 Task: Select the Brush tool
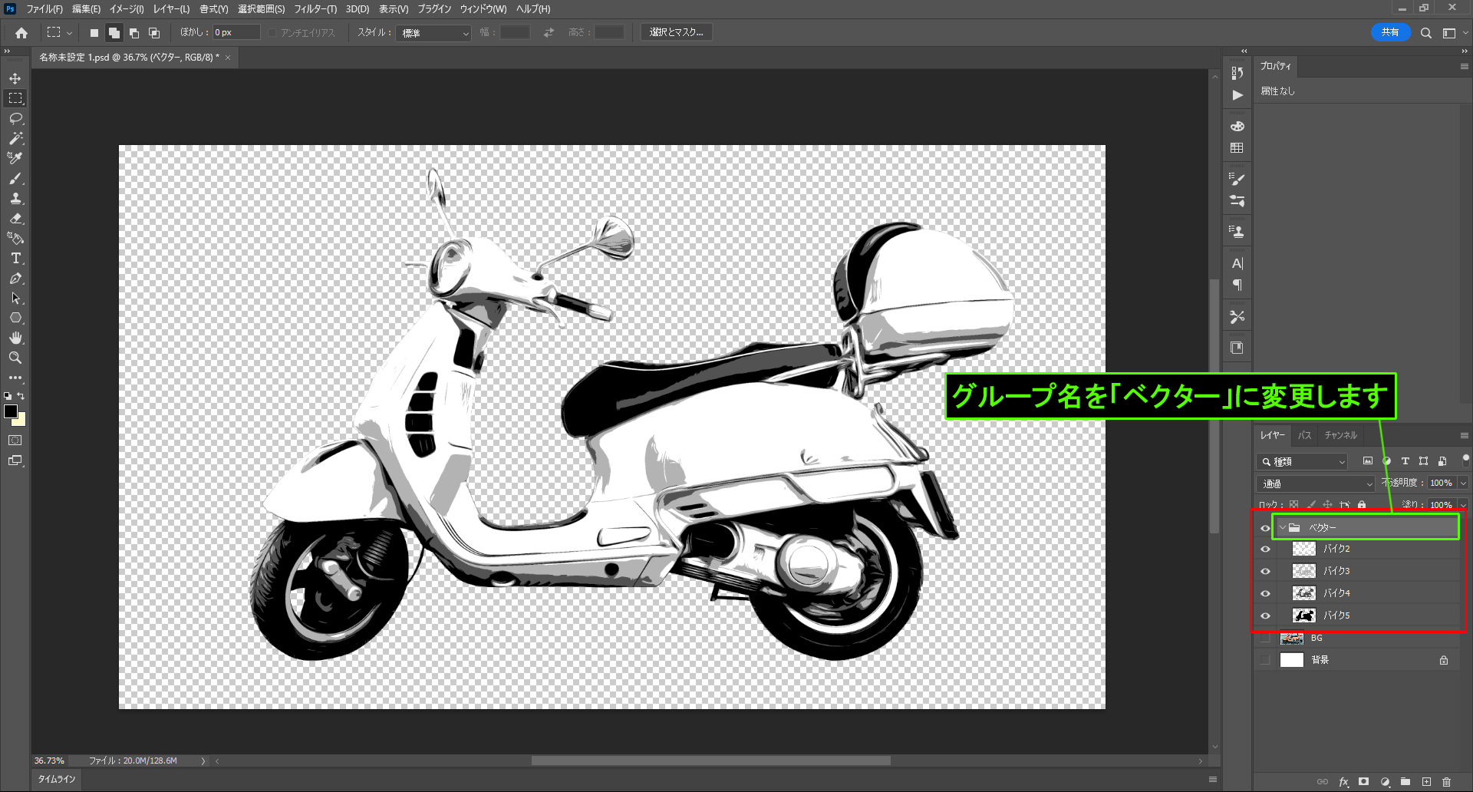point(15,178)
